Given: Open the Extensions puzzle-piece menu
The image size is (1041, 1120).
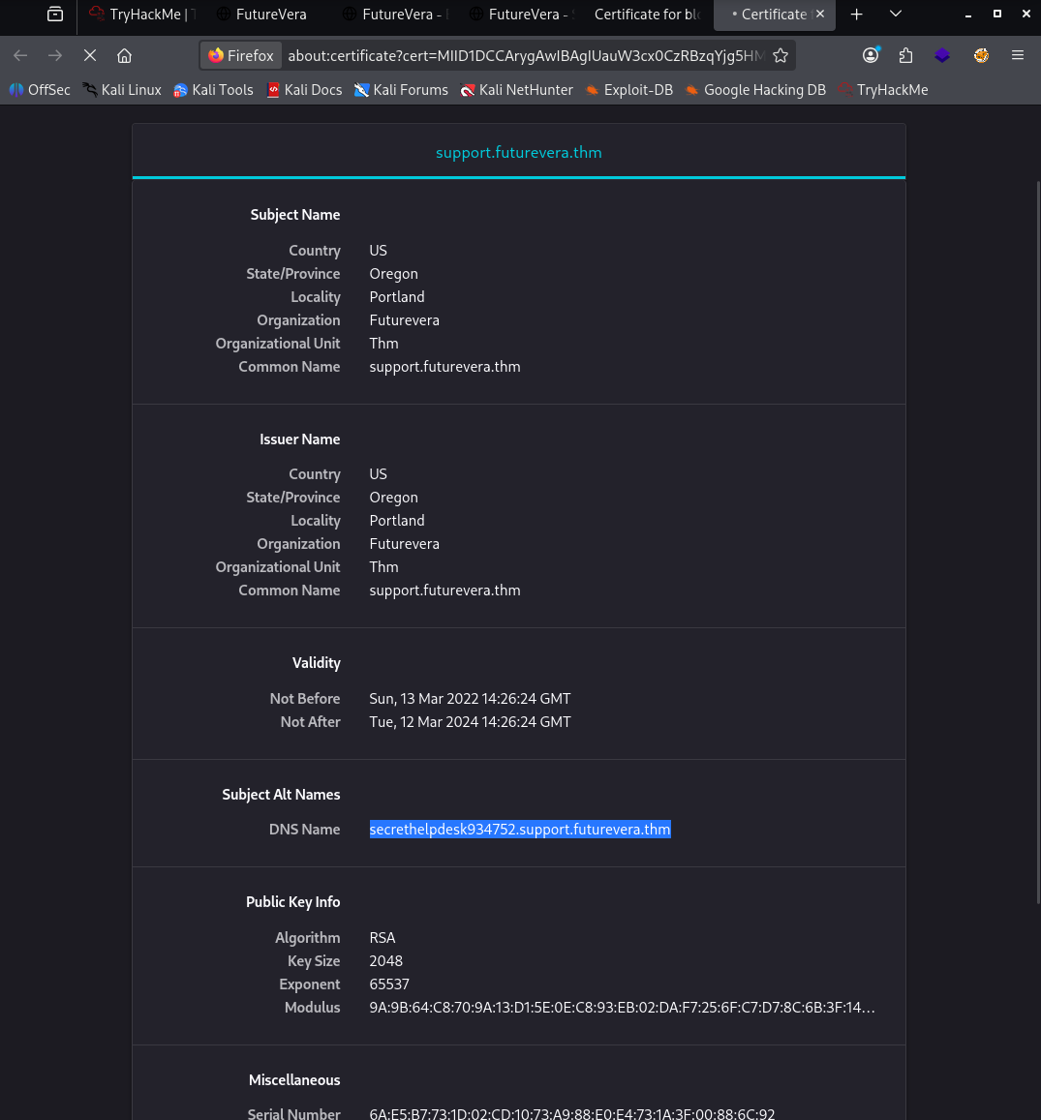Looking at the screenshot, I should pos(905,55).
